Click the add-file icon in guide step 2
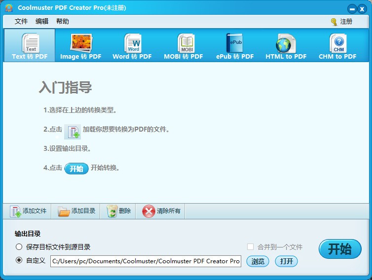 pyautogui.click(x=73, y=132)
